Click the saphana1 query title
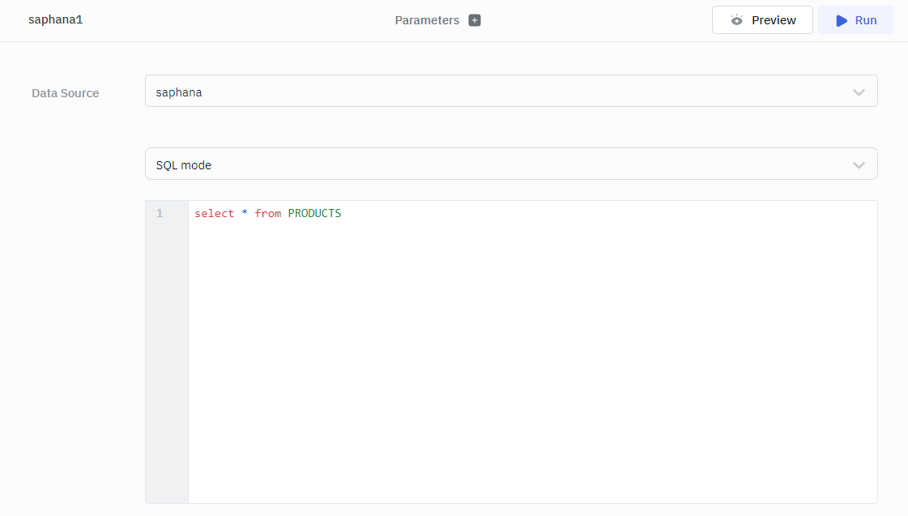This screenshot has height=516, width=908. point(56,19)
